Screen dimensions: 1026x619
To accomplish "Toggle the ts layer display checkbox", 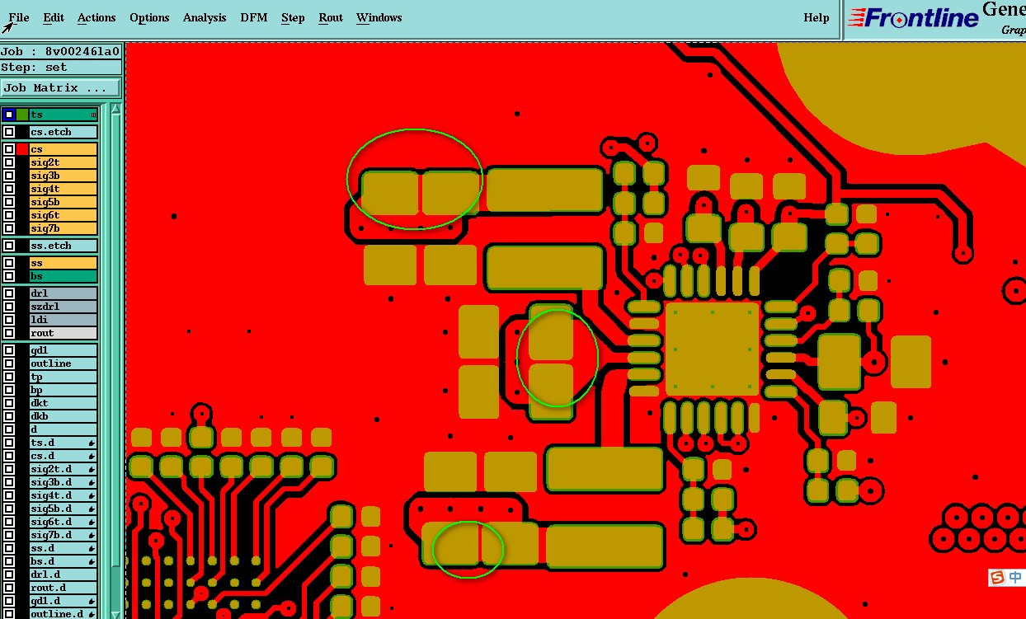I will click(x=9, y=115).
